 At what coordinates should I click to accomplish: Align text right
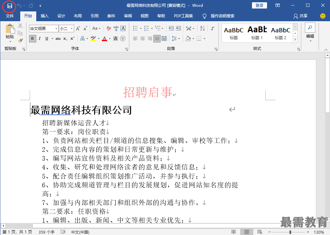(149, 39)
